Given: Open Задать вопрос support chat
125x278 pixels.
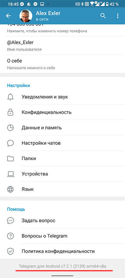Looking at the screenshot, I should (x=62, y=220).
